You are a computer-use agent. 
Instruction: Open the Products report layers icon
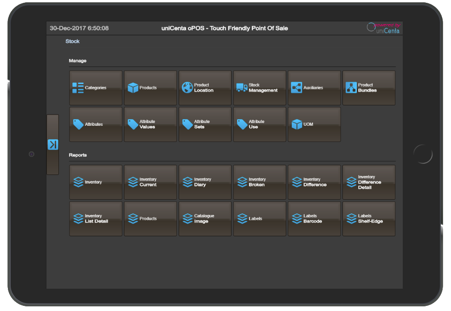point(133,219)
